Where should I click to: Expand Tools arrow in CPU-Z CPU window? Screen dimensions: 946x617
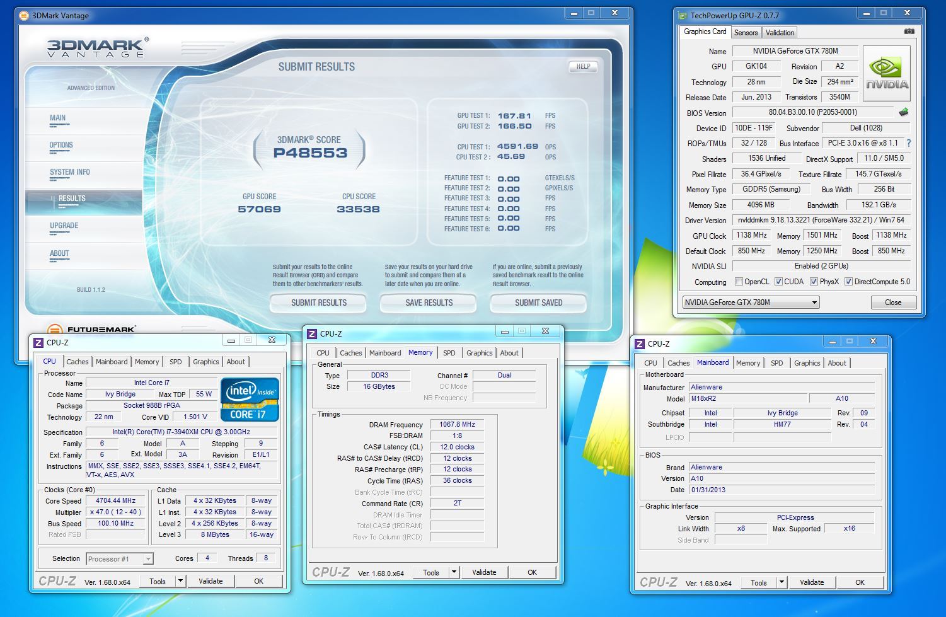pos(180,581)
